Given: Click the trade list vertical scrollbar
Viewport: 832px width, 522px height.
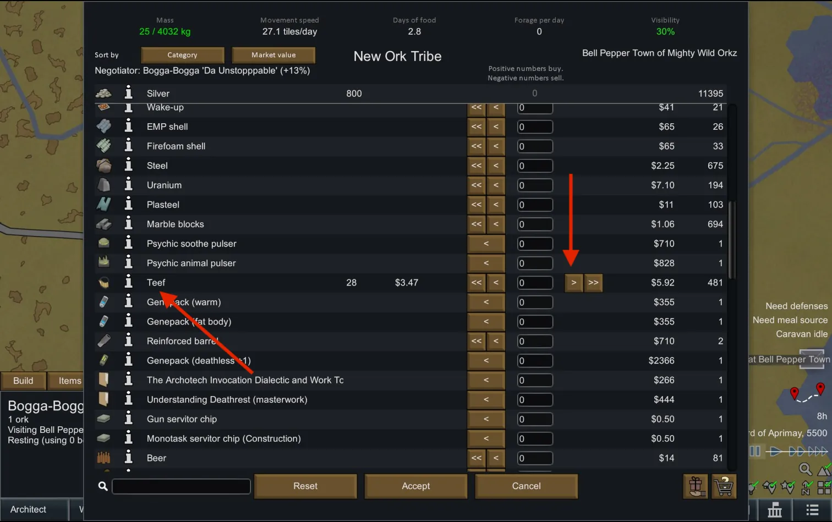Looking at the screenshot, I should [x=731, y=240].
